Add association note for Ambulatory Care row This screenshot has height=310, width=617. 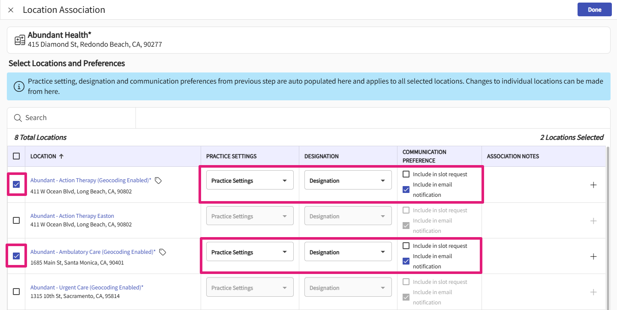[593, 256]
